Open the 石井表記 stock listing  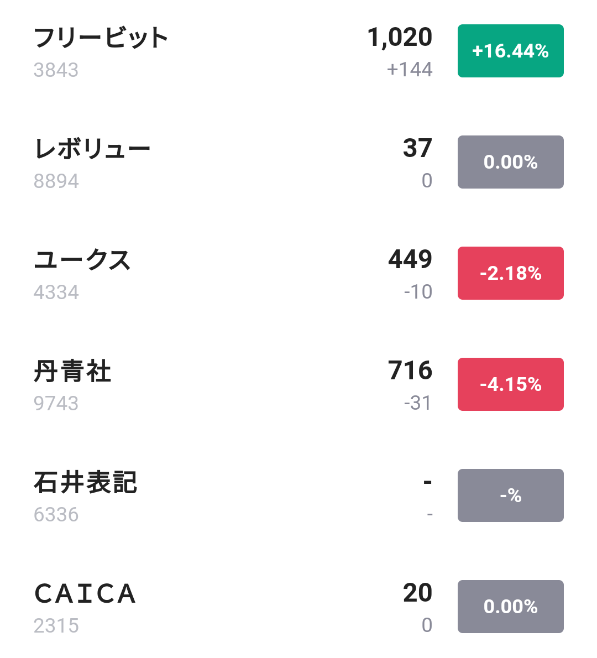pos(85,482)
